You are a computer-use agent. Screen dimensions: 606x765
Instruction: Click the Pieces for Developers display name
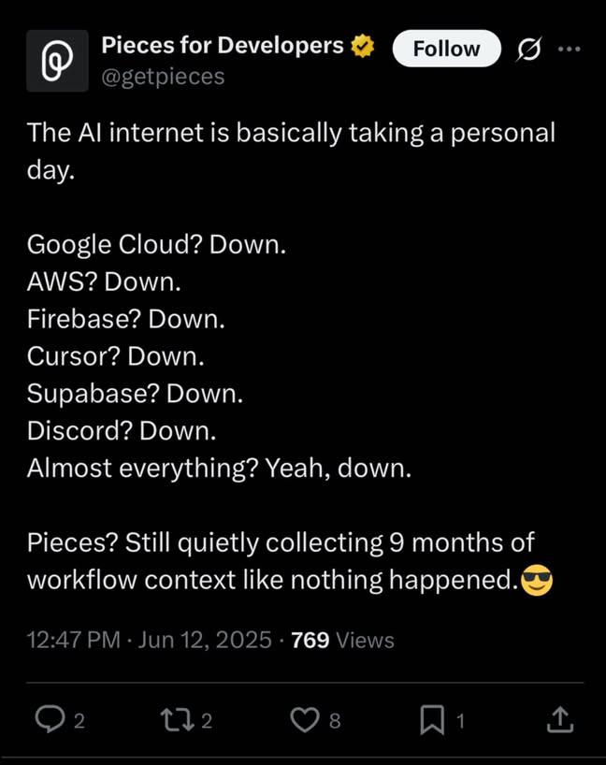click(222, 45)
